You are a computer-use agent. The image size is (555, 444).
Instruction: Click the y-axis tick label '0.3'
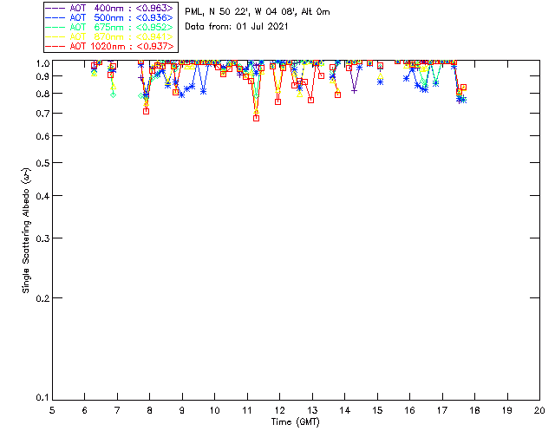(x=42, y=238)
